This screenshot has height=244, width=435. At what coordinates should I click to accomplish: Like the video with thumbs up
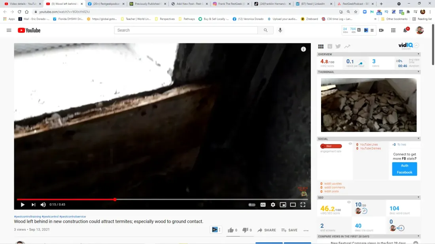[233, 230]
